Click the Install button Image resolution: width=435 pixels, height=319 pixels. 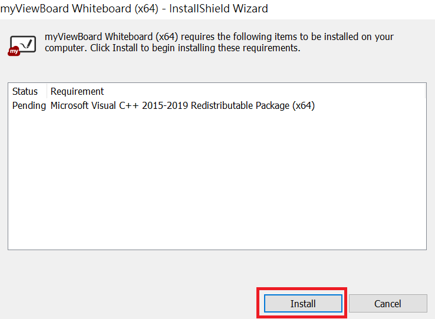(303, 304)
